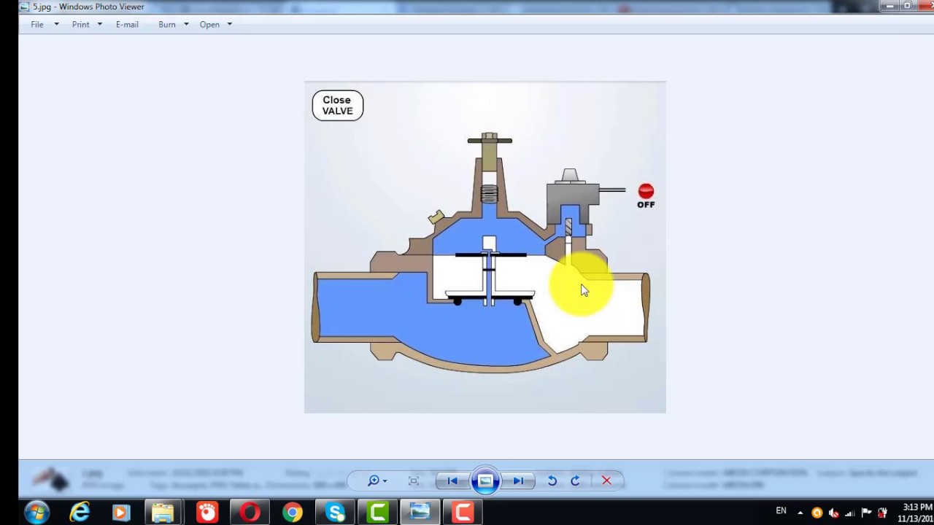
Task: Go to the previous photo
Action: 452,481
